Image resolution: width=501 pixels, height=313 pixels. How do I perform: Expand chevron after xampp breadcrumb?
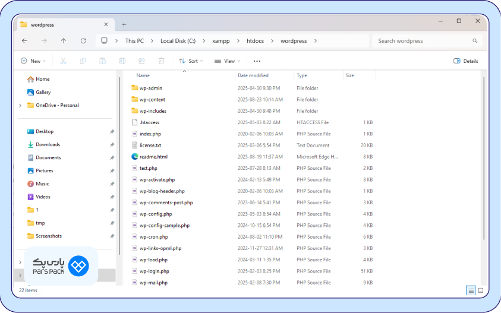pos(238,41)
